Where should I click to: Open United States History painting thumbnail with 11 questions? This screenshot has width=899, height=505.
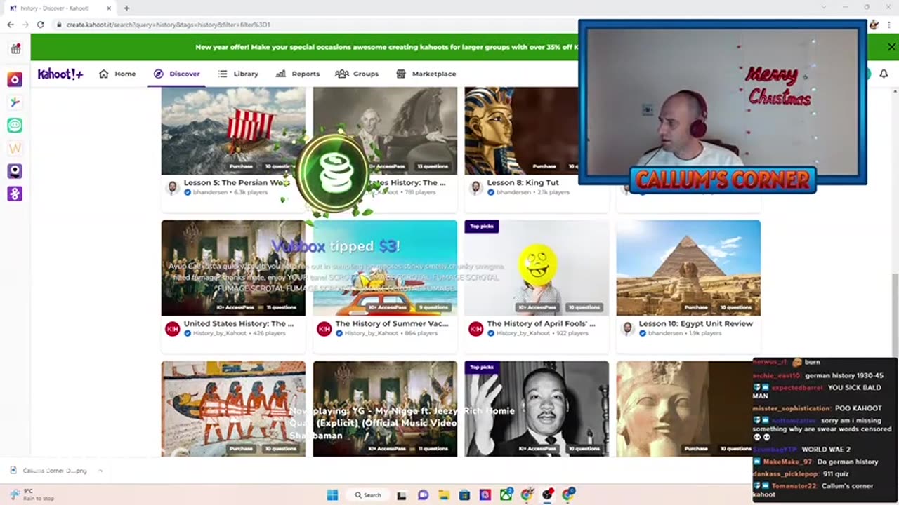(x=233, y=268)
